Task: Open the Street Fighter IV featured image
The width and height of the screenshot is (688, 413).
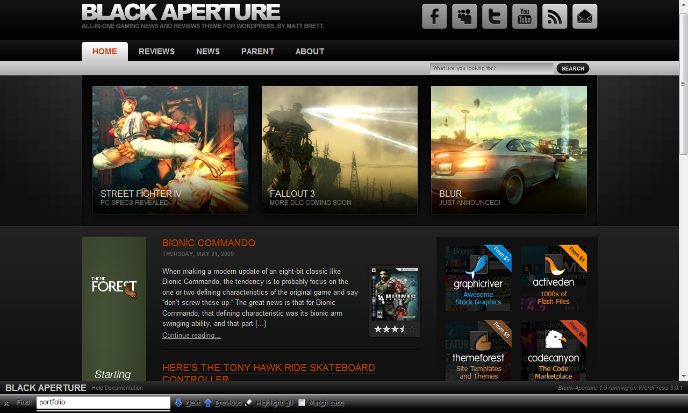Action: 170,150
